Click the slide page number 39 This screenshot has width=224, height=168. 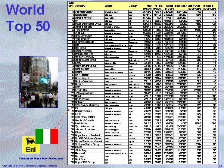click(220, 166)
